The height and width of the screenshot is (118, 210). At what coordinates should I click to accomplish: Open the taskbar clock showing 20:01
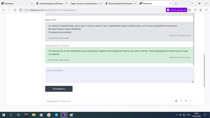pos(197,115)
